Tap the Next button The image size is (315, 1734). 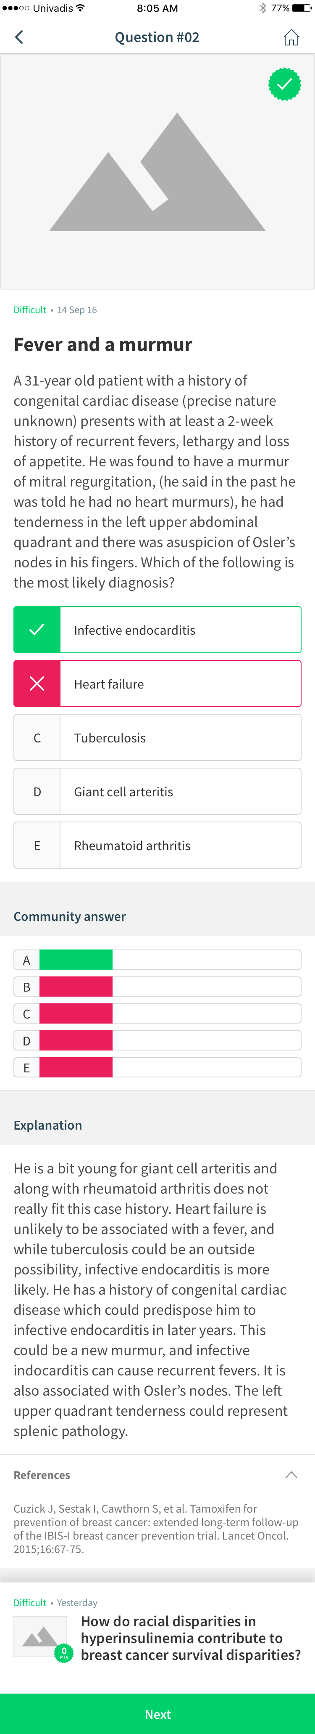click(157, 1714)
